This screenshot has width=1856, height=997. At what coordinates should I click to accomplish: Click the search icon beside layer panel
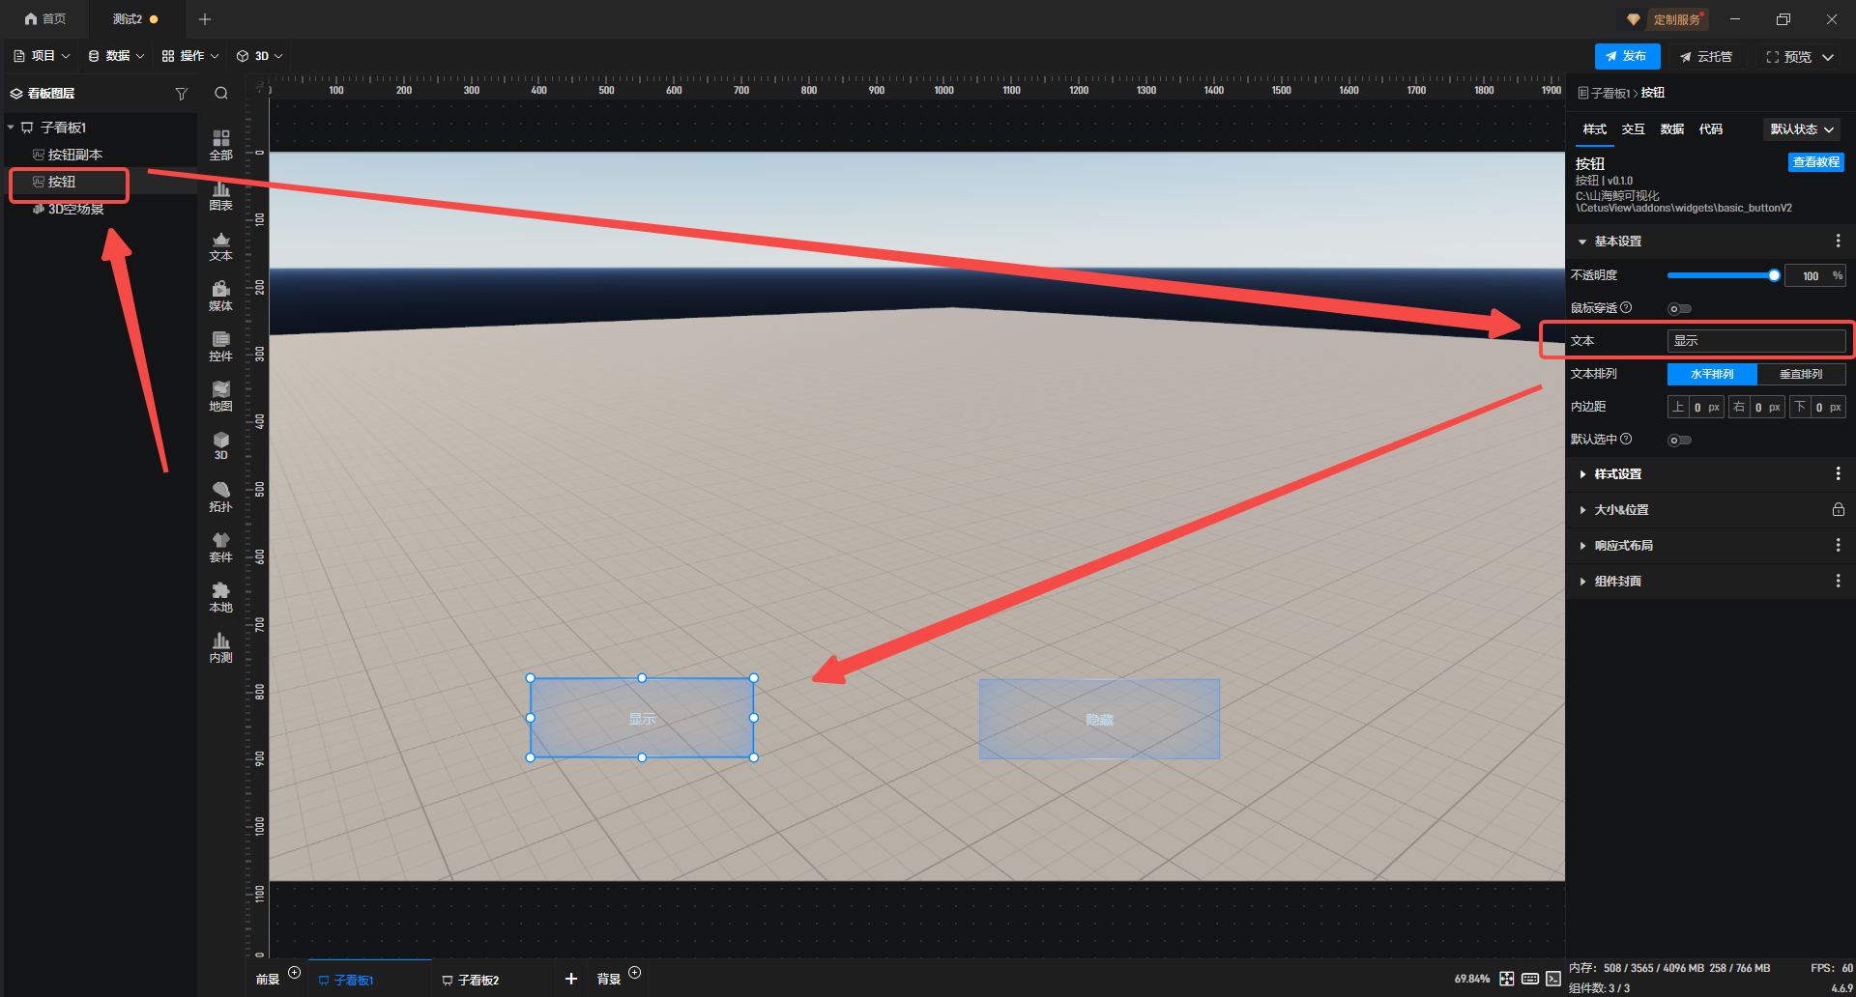click(x=221, y=94)
